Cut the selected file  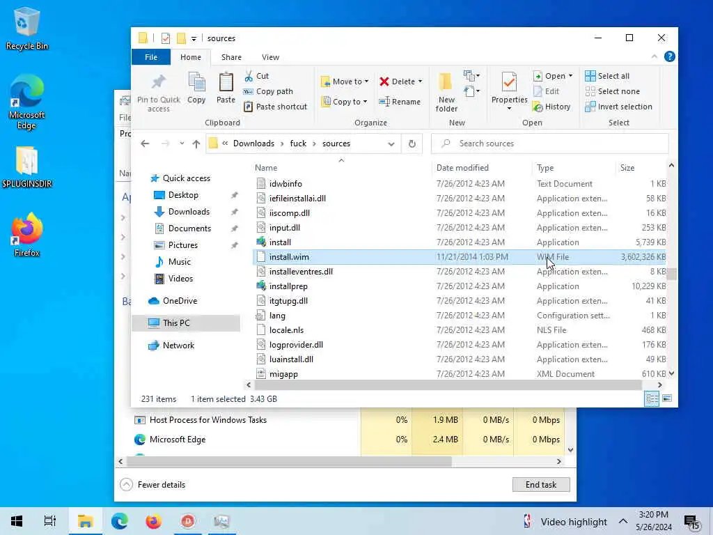(256, 76)
